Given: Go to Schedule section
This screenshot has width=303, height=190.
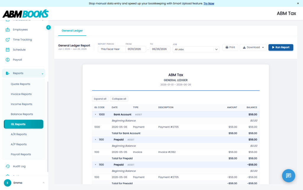Looking at the screenshot, I should [19, 49].
